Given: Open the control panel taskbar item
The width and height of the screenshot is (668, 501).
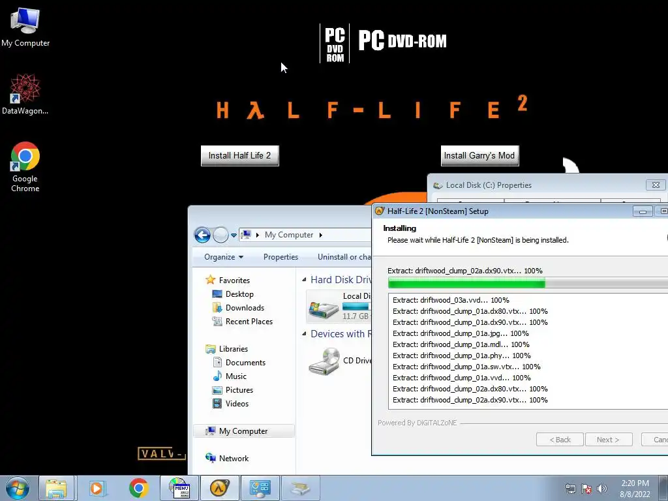Looking at the screenshot, I should tap(260, 488).
